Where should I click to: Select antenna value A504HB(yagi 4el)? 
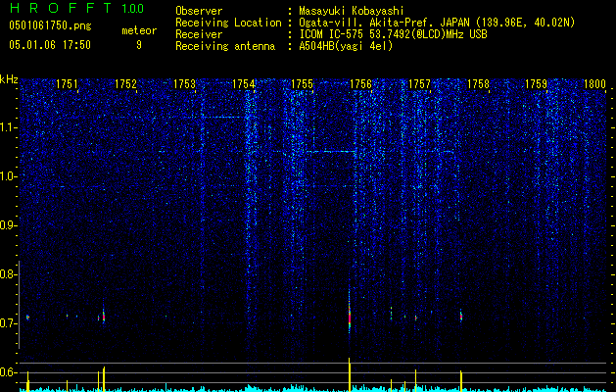pos(346,46)
